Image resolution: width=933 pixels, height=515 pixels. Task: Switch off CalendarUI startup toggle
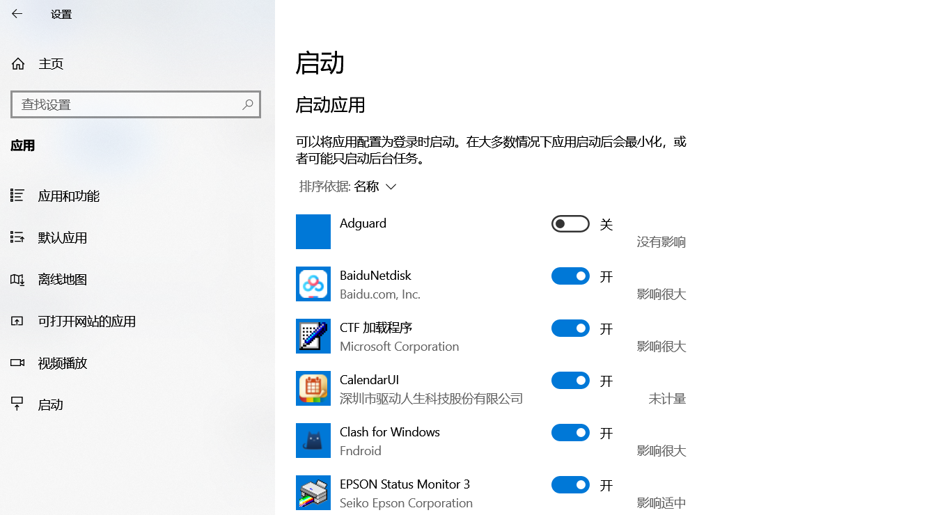(x=570, y=380)
